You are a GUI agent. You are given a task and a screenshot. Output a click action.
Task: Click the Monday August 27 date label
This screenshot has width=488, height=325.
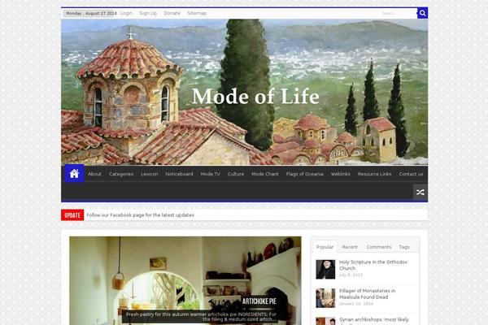90,13
